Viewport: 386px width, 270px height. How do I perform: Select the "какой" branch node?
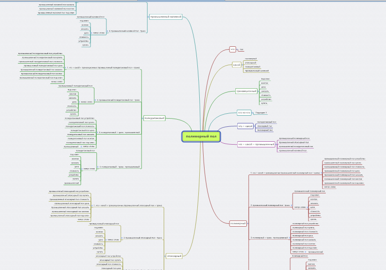236,65
